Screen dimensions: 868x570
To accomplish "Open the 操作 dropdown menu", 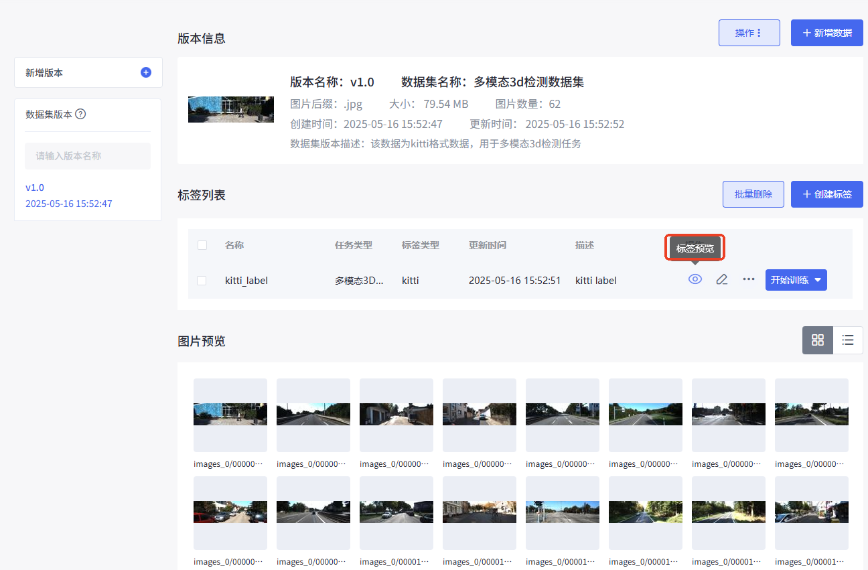I will pyautogui.click(x=749, y=33).
